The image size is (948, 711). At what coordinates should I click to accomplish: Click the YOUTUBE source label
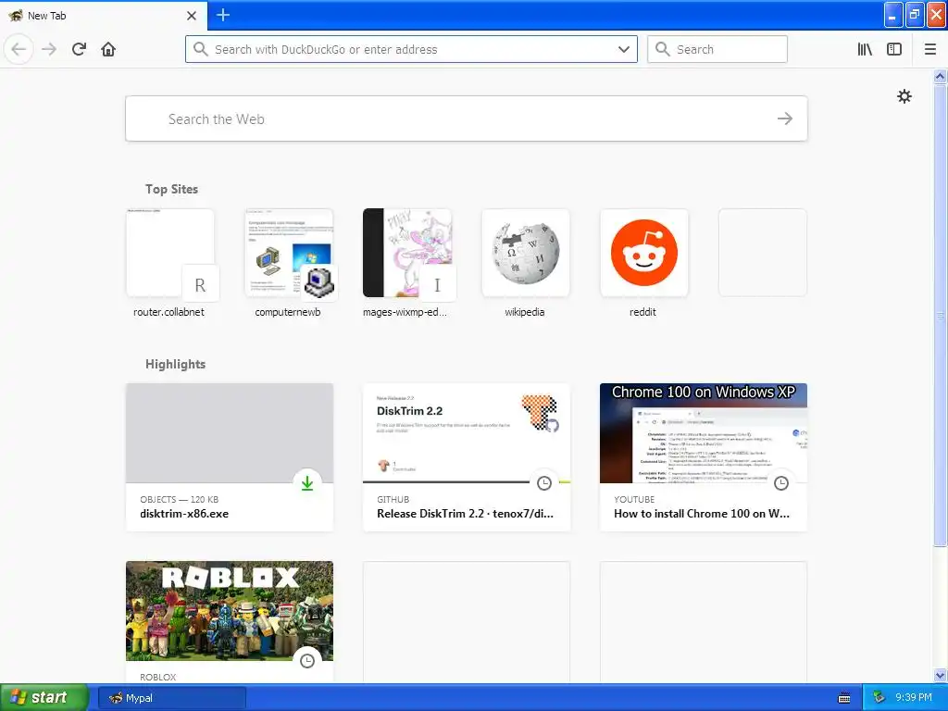pyautogui.click(x=634, y=499)
